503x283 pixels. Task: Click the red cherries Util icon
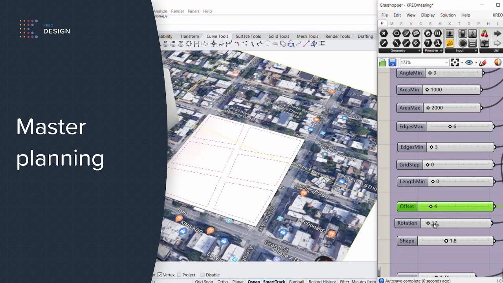pyautogui.click(x=485, y=34)
